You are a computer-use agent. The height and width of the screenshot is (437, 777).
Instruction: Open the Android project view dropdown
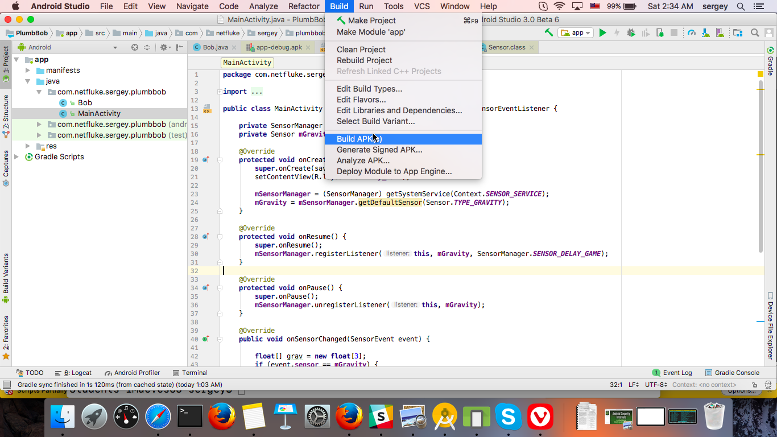pyautogui.click(x=68, y=47)
